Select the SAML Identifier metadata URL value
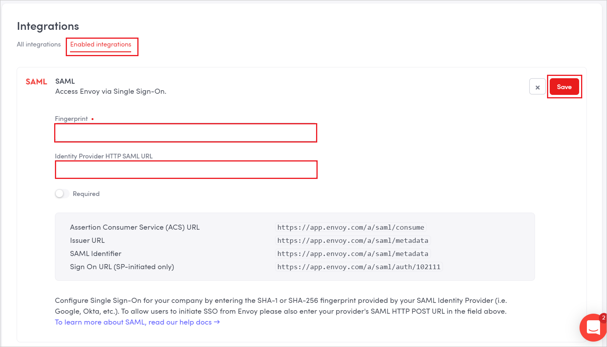 (x=353, y=254)
